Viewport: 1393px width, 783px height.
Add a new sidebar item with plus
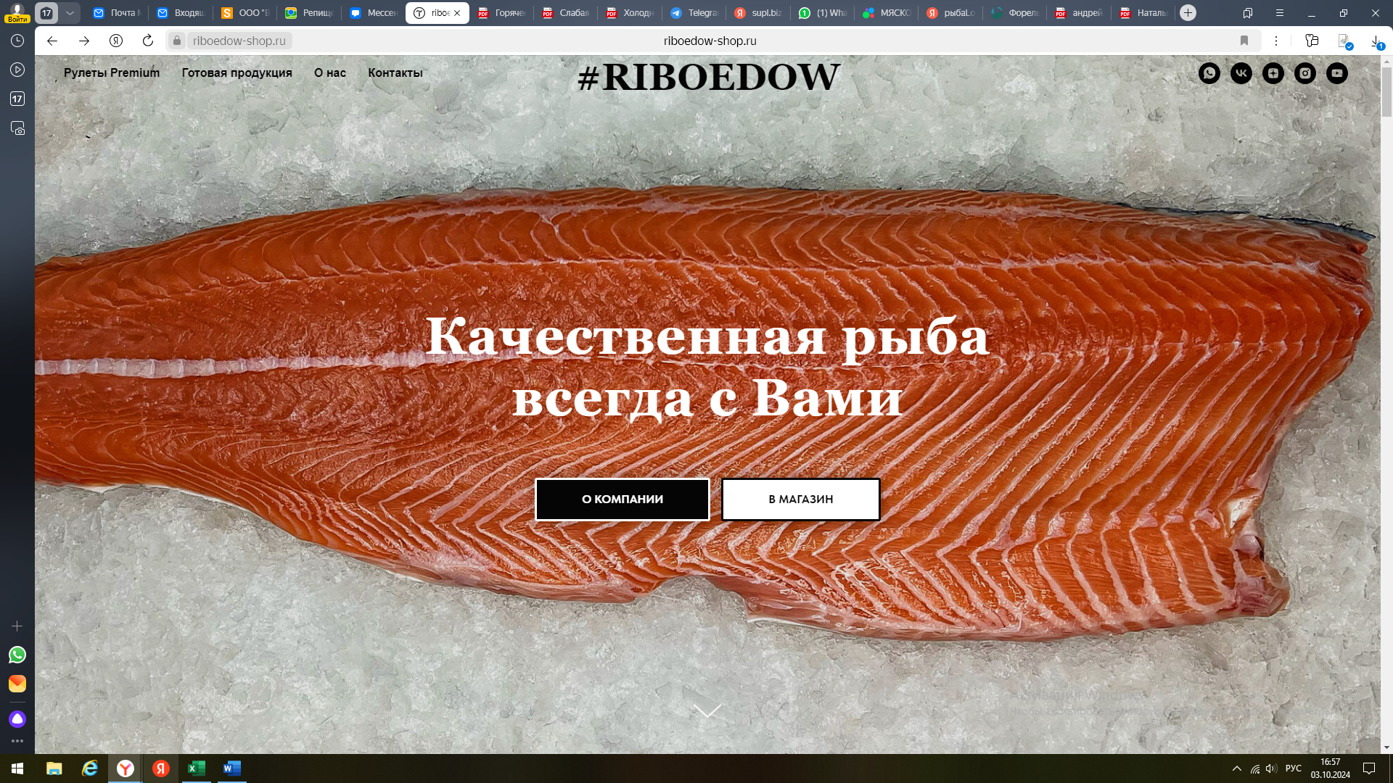(17, 626)
